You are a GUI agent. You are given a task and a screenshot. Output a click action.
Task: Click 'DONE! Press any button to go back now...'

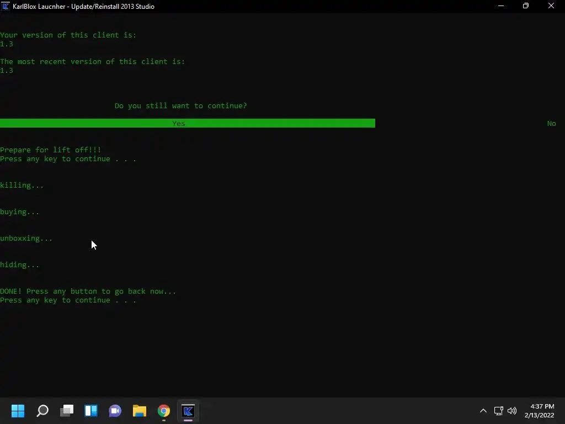(88, 291)
